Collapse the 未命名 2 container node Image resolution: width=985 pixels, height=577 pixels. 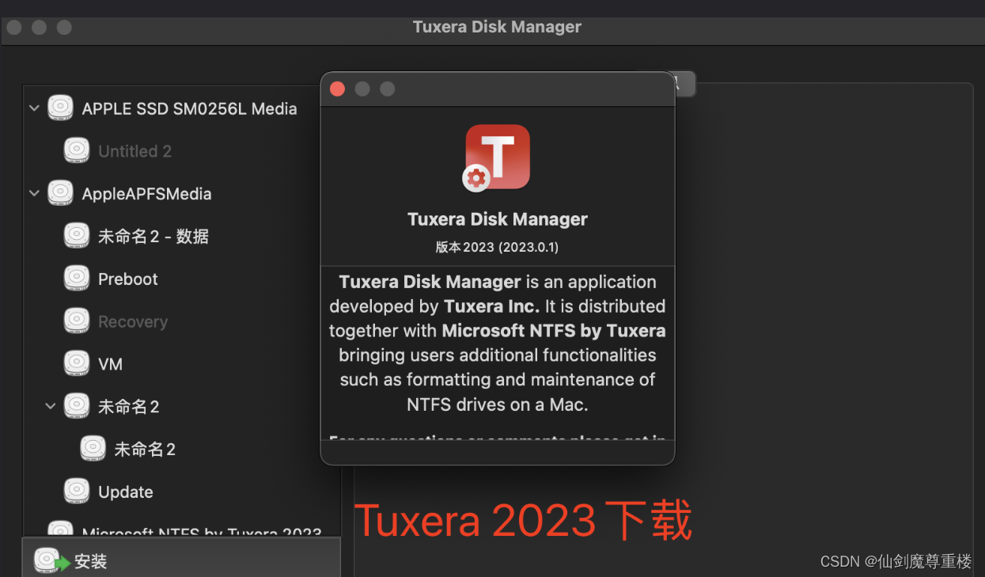pyautogui.click(x=51, y=407)
